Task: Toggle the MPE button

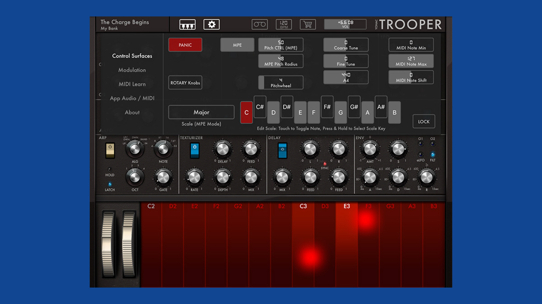Action: [x=237, y=45]
